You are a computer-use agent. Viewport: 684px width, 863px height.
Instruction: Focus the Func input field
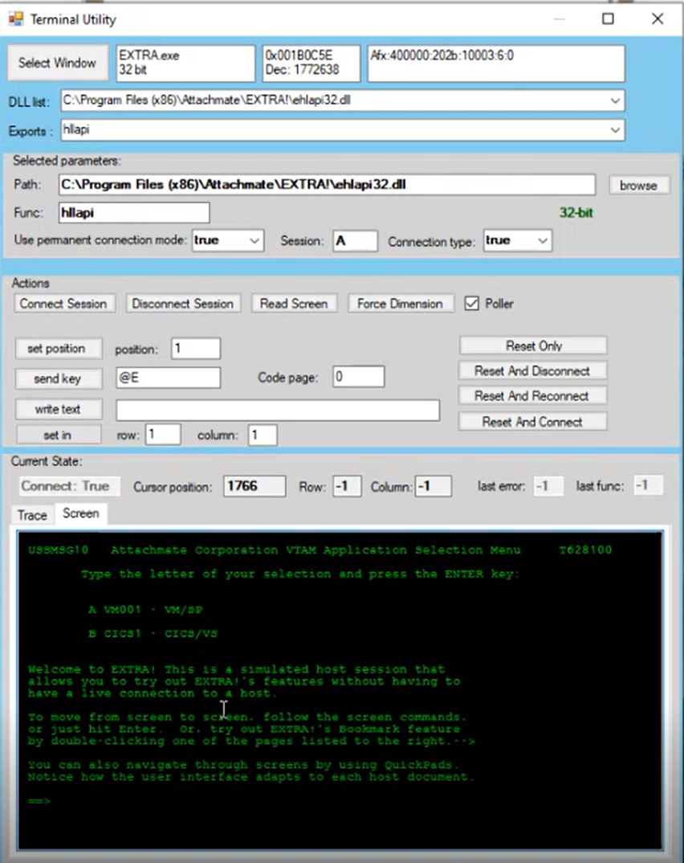(x=133, y=213)
